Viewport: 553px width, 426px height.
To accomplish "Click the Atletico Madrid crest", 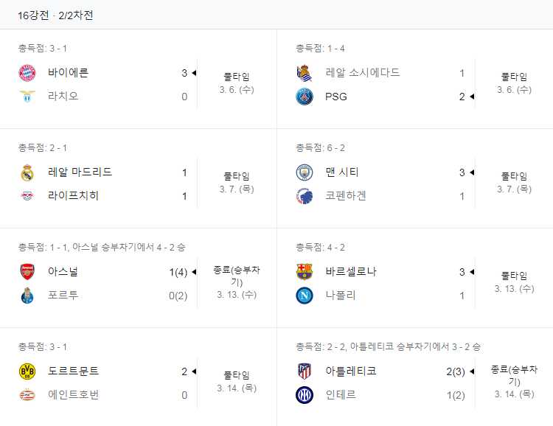I will tap(305, 371).
